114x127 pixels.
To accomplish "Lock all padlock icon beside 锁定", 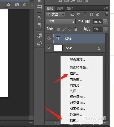I will tap(76, 29).
